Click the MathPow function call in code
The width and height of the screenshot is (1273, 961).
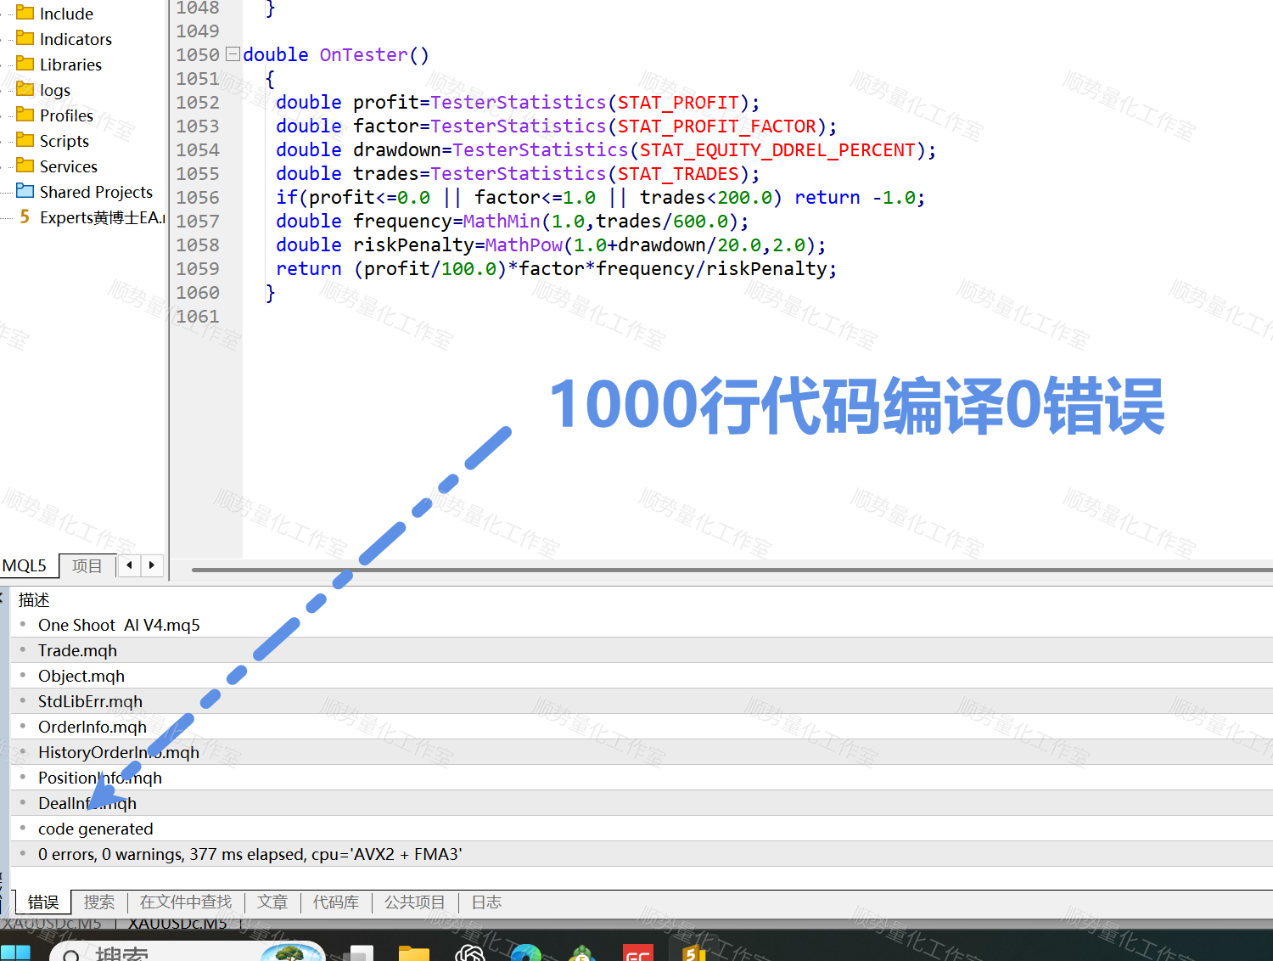(x=524, y=245)
